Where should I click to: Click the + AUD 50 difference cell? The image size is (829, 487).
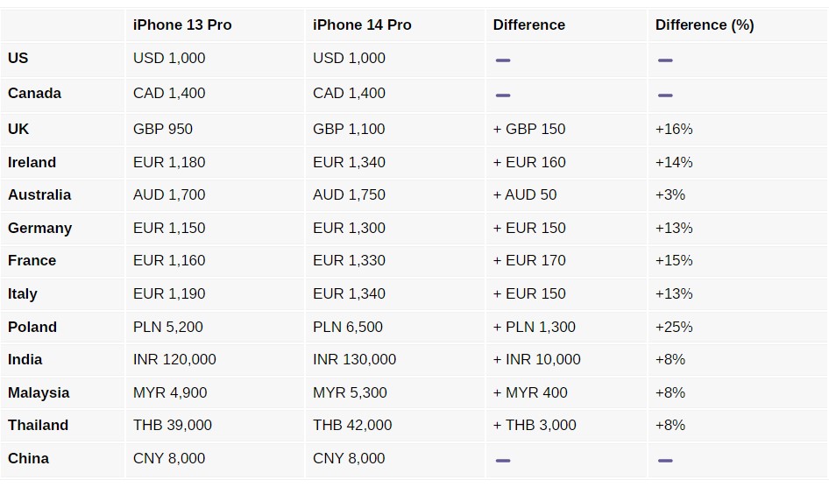coord(525,194)
